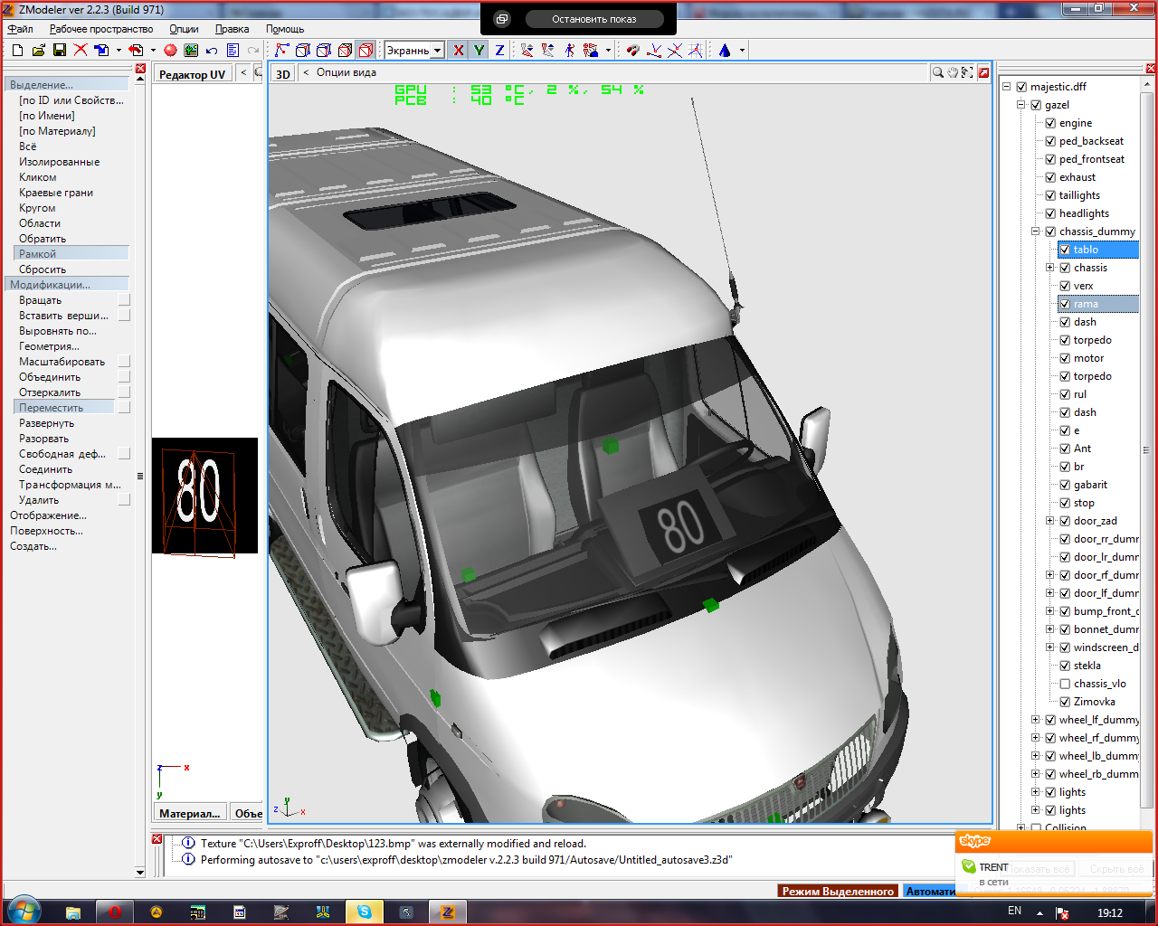The height and width of the screenshot is (926, 1158).
Task: Enable the chassis_vlo checkbox
Action: (x=1065, y=684)
